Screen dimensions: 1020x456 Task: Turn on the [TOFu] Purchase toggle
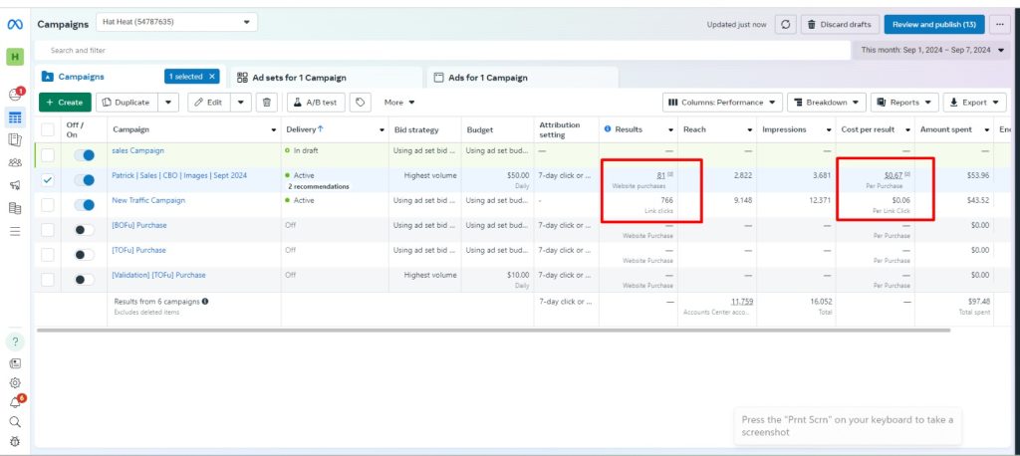84,254
